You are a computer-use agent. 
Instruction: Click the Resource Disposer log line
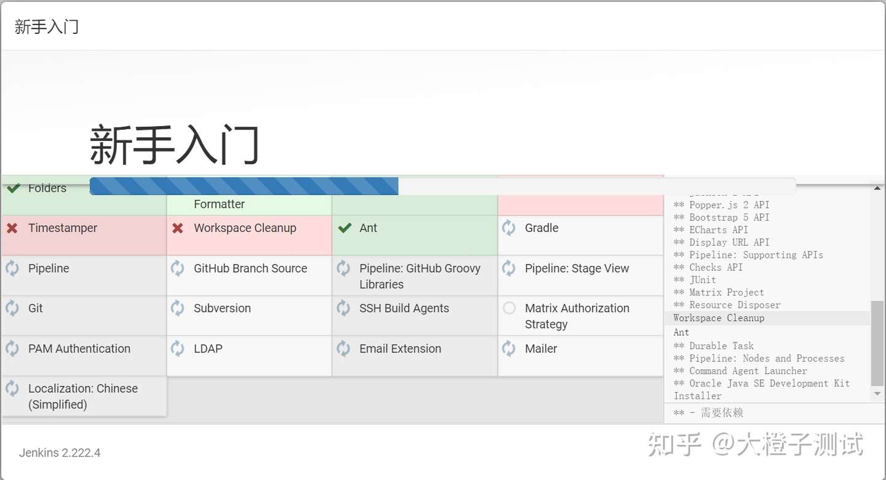click(x=727, y=305)
